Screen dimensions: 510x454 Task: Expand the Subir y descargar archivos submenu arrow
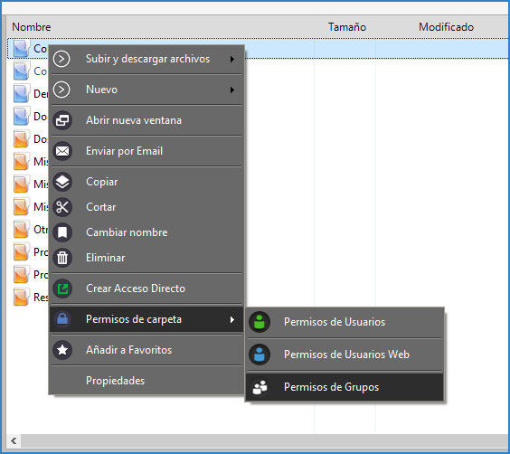coord(231,59)
